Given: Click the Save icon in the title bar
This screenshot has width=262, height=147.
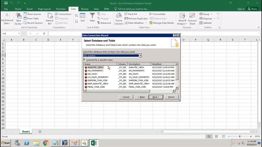Looking at the screenshot, I should pos(6,3).
